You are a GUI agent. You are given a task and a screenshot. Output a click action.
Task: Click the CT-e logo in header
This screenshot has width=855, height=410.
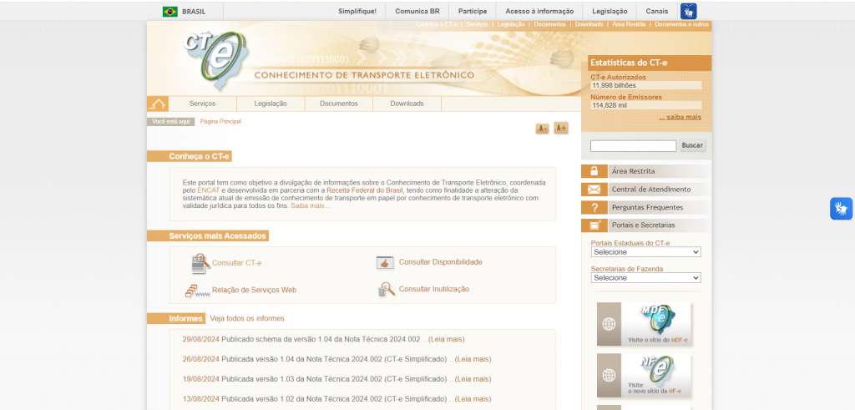point(216,60)
